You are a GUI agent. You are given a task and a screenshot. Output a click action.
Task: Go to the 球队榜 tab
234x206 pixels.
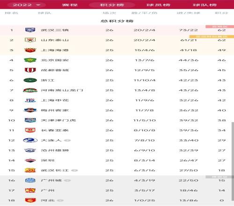tap(205, 5)
